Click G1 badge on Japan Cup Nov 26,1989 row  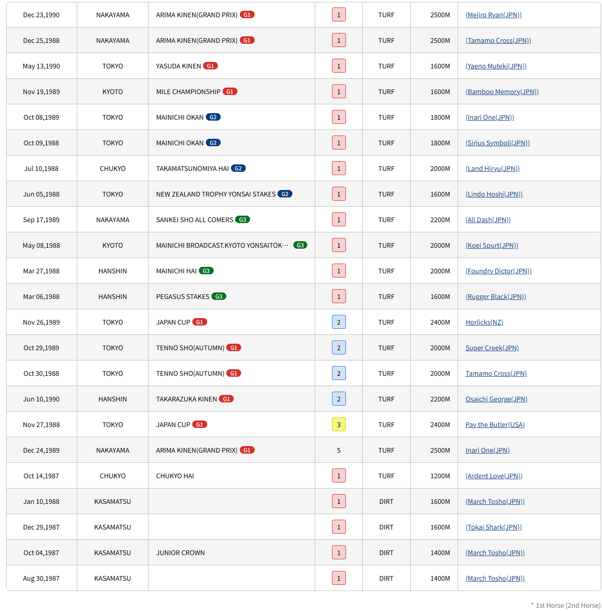click(x=200, y=322)
